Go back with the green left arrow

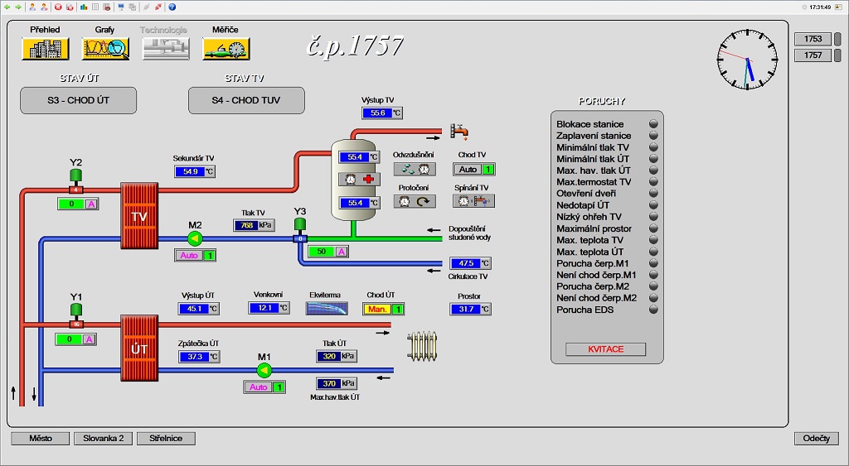[x=7, y=7]
